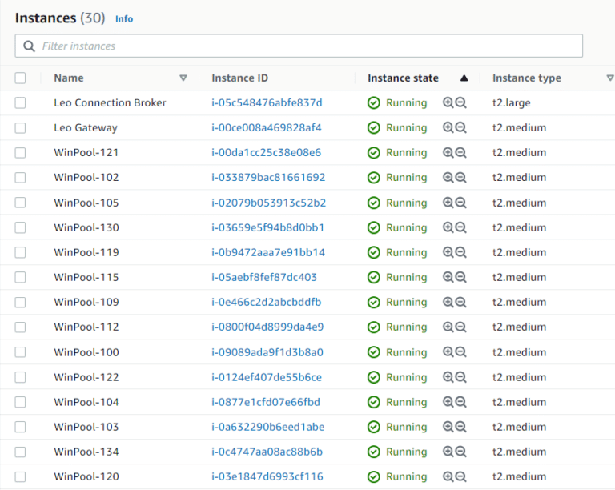The height and width of the screenshot is (490, 615).
Task: Click zoom-out icon in WinPool-119 row
Action: point(461,252)
